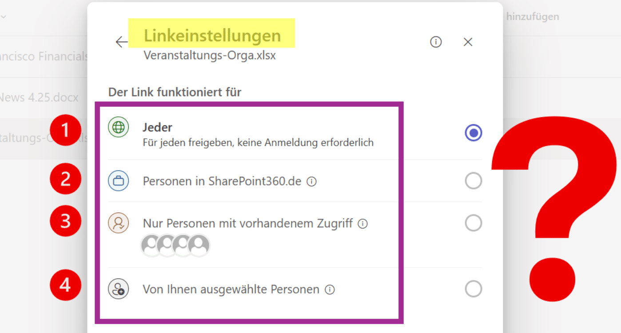Click the green globe icon next to Jeder
This screenshot has height=333, width=621.
(118, 128)
